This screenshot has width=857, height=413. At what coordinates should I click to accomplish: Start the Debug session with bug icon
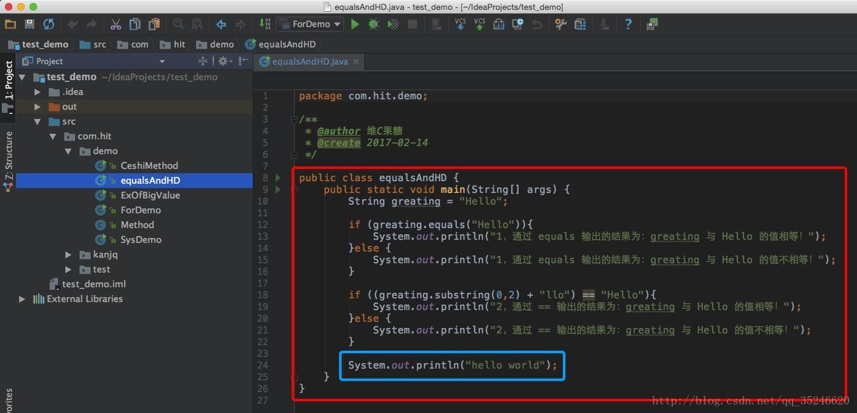point(374,24)
